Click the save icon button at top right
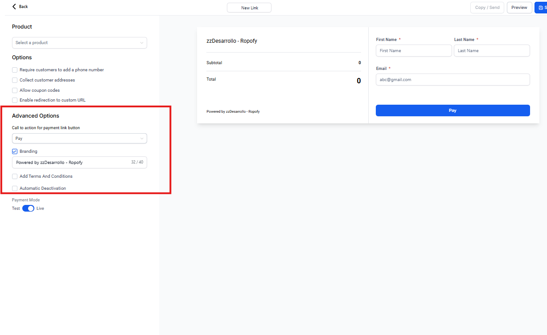Image resolution: width=547 pixels, height=335 pixels. [541, 8]
